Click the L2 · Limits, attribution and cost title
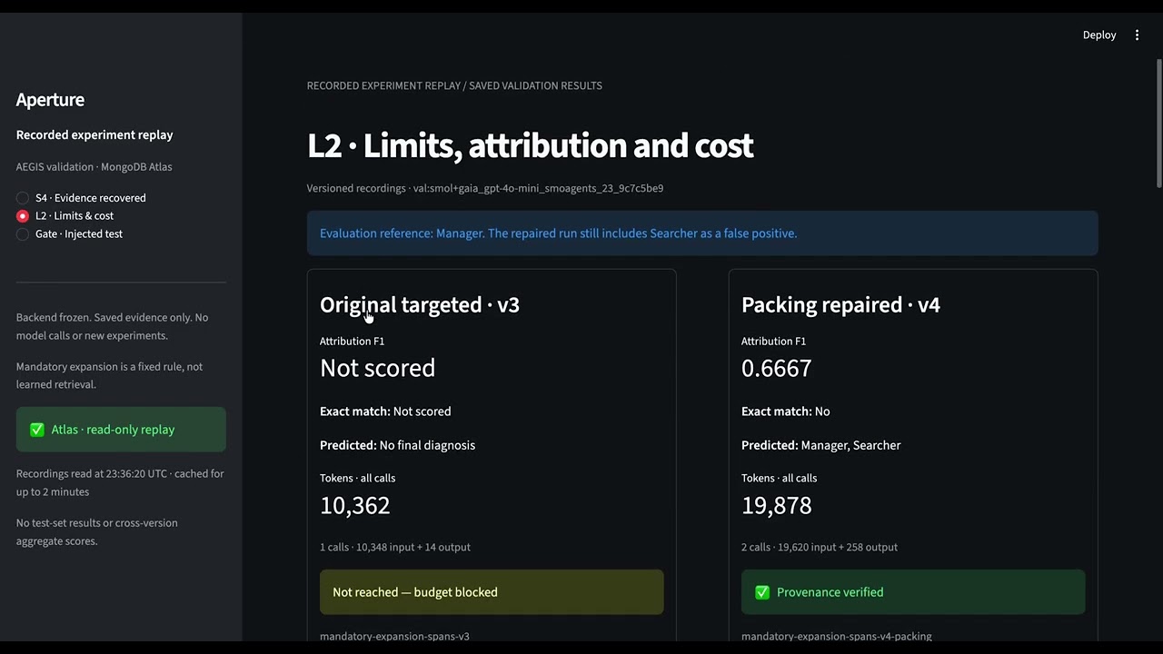The width and height of the screenshot is (1163, 654). (x=530, y=145)
